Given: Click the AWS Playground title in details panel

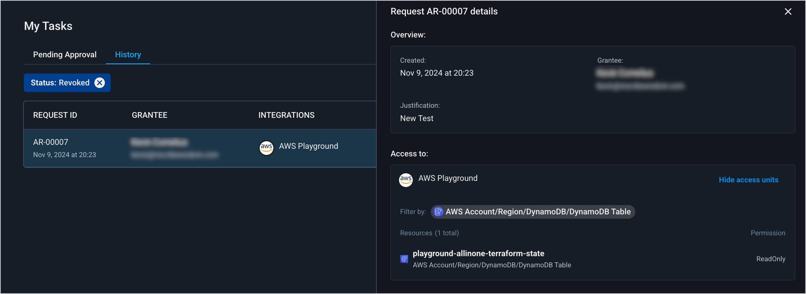Looking at the screenshot, I should coord(448,178).
